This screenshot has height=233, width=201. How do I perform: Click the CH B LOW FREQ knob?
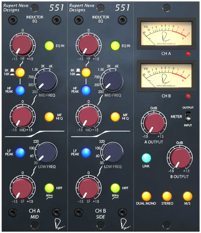(113, 152)
